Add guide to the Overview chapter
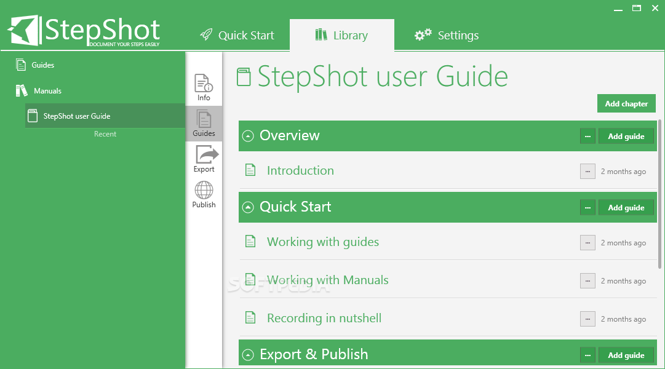 [x=626, y=136]
